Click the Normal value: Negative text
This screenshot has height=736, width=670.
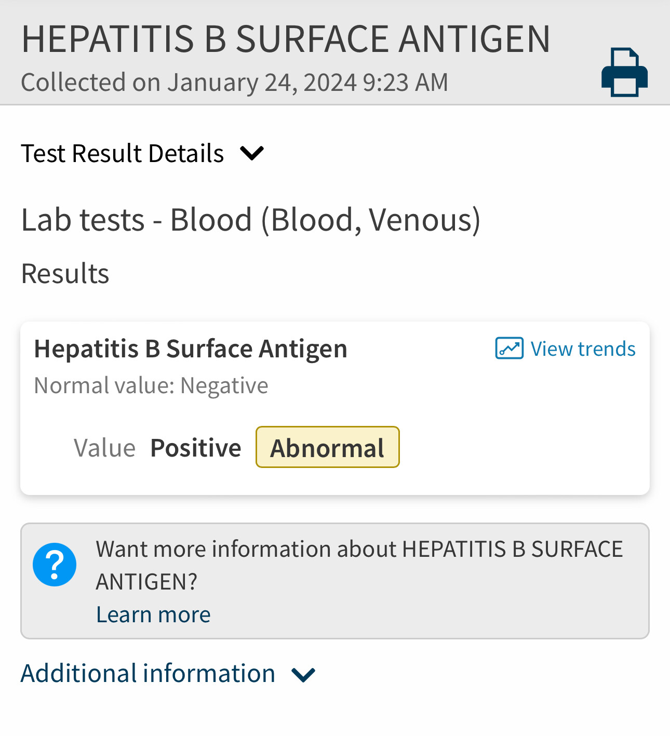coord(151,385)
